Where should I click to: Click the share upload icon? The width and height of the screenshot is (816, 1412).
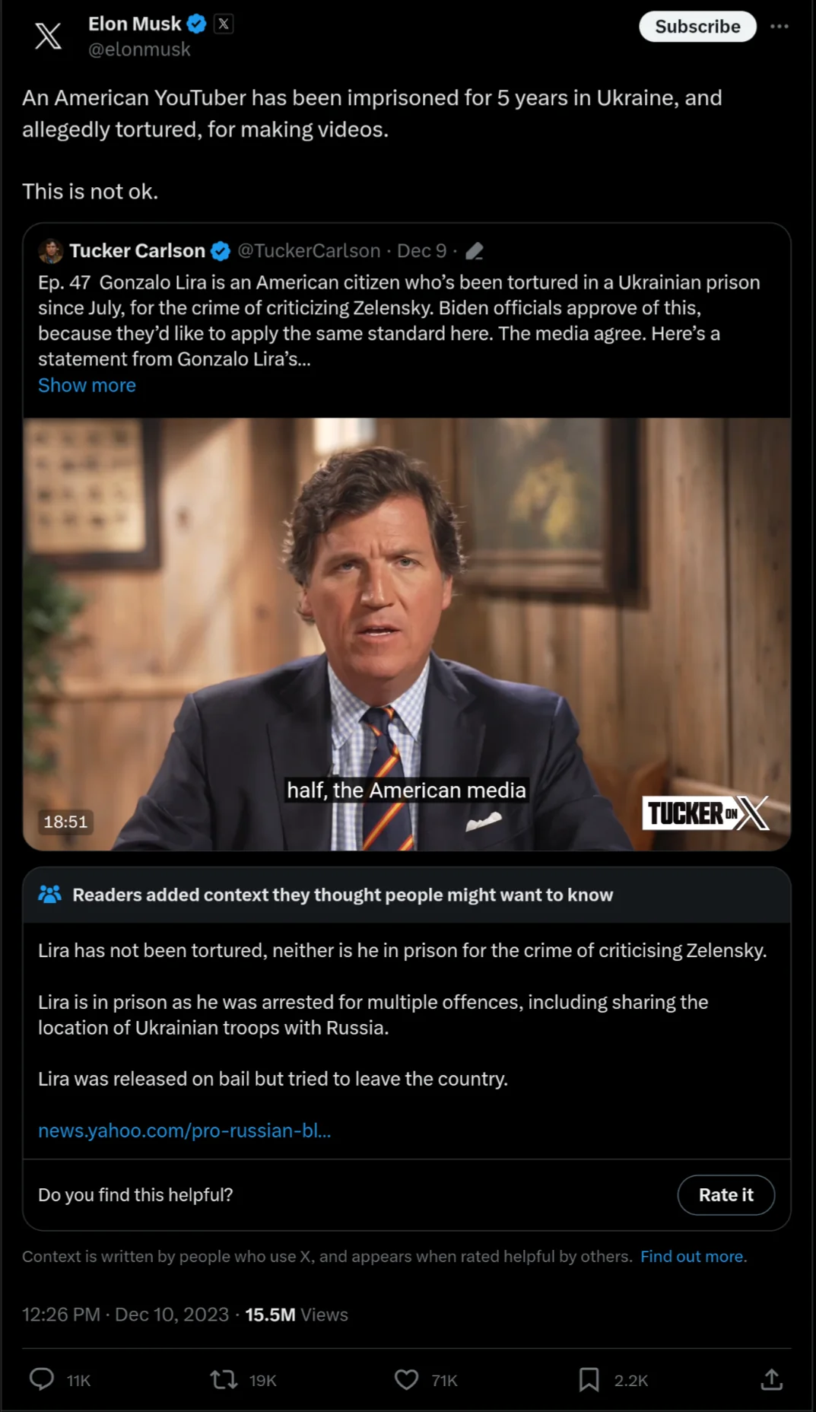tap(772, 1379)
